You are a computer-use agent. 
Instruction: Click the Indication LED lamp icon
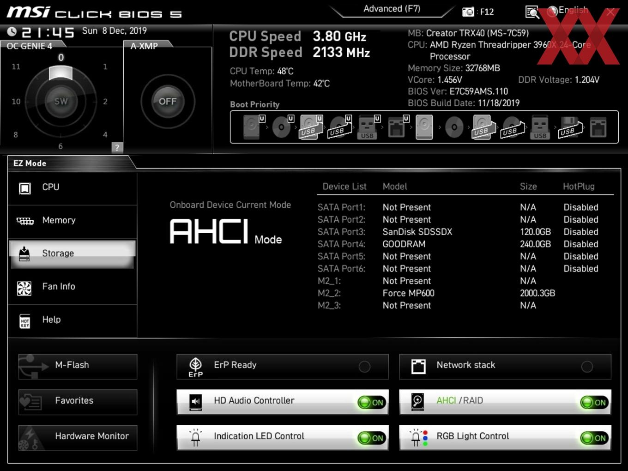(195, 437)
